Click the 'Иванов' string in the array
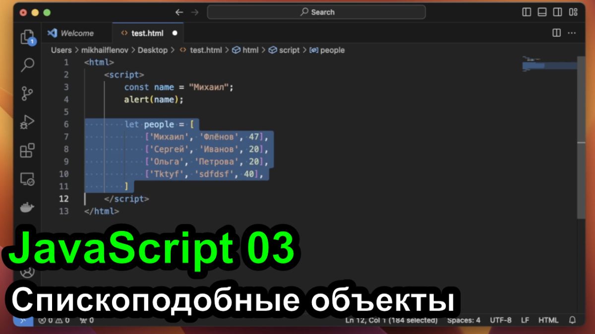Screen dimensions: 595x334 219,149
